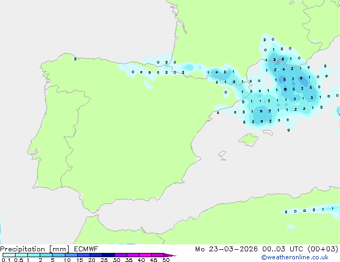Click the legend label '40'
This screenshot has width=340, height=262.
[x=141, y=260]
